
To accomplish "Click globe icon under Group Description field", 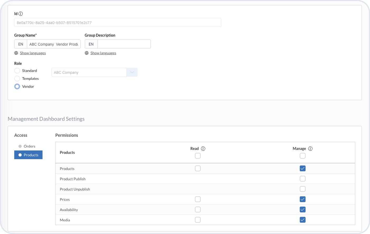I will (87, 53).
